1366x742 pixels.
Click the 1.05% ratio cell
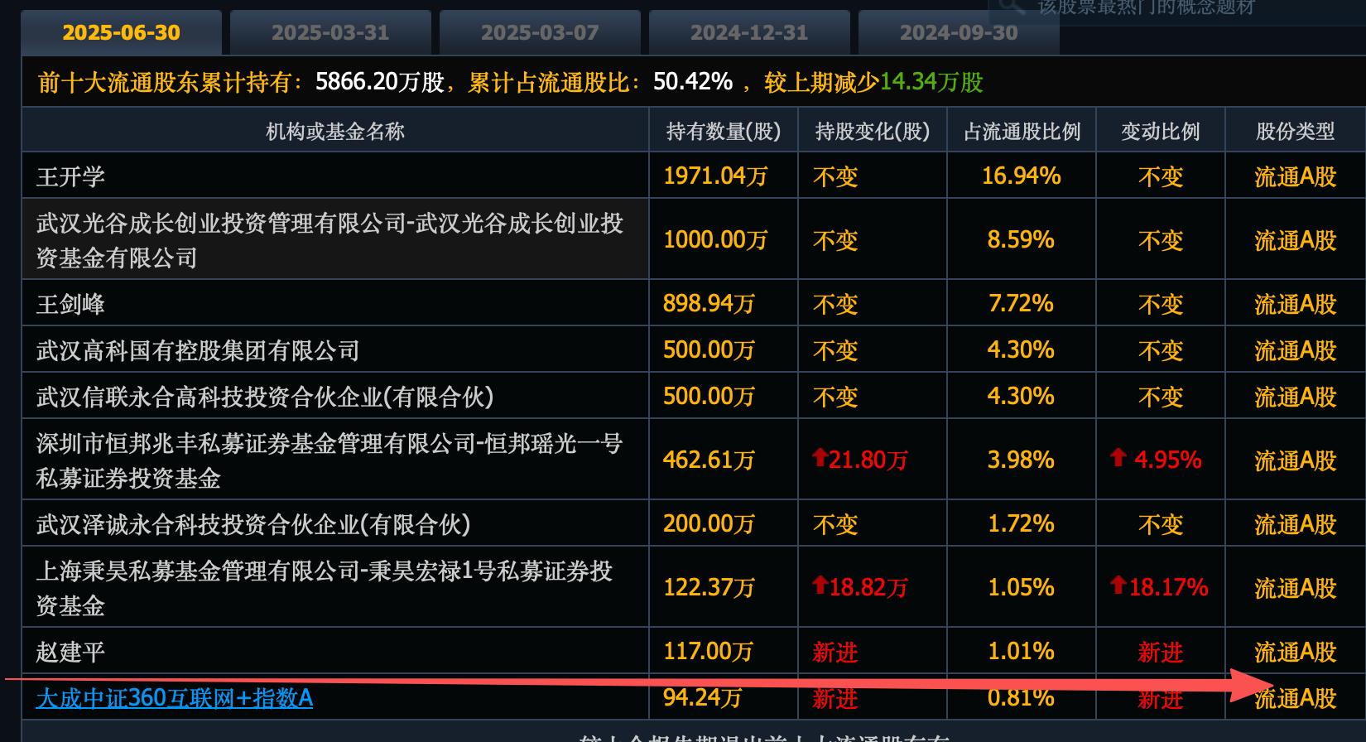(x=1021, y=588)
